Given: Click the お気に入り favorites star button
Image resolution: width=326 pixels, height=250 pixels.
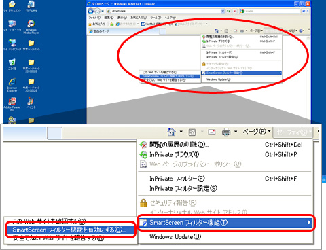Looking at the screenshot, I should tap(96, 24).
